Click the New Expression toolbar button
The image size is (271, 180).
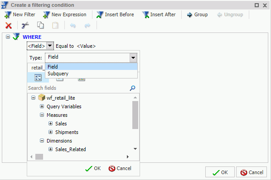coord(65,14)
